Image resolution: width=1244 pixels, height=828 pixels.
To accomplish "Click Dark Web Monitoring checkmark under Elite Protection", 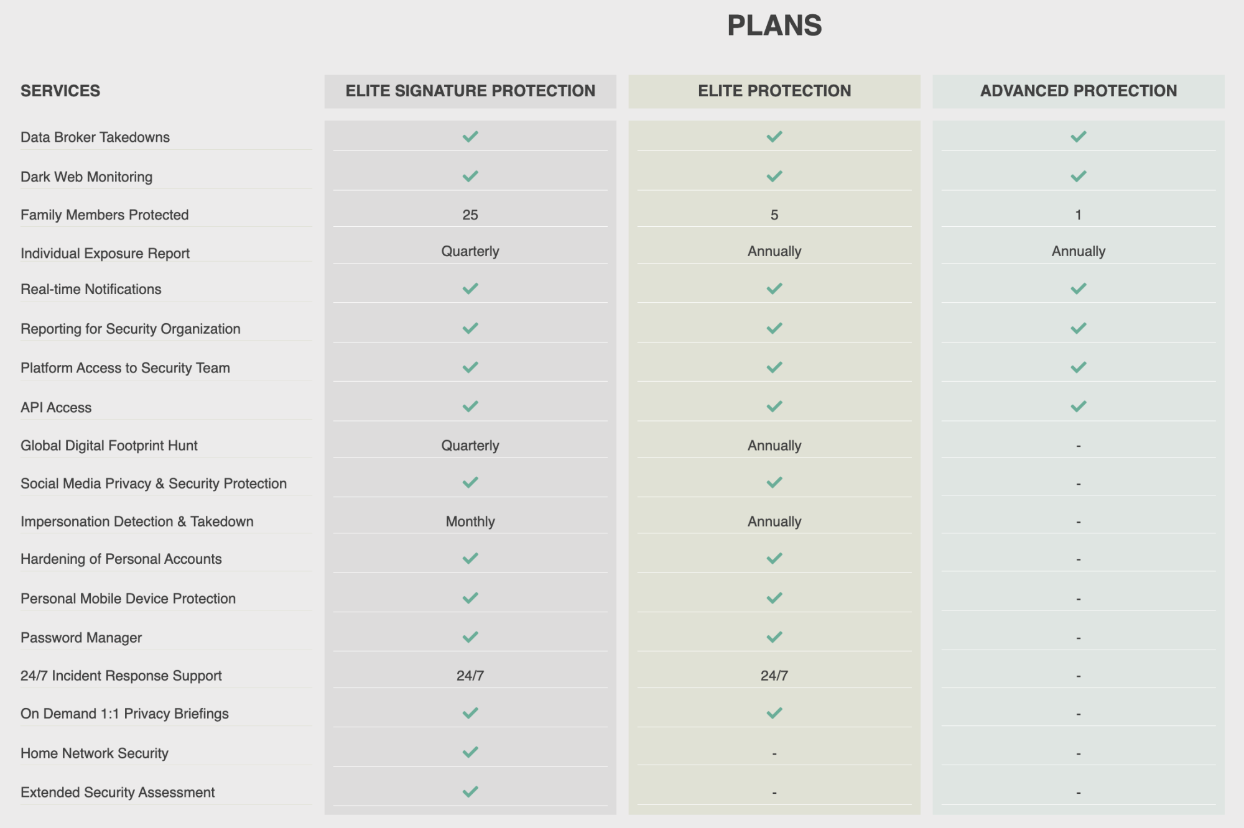I will 774,176.
